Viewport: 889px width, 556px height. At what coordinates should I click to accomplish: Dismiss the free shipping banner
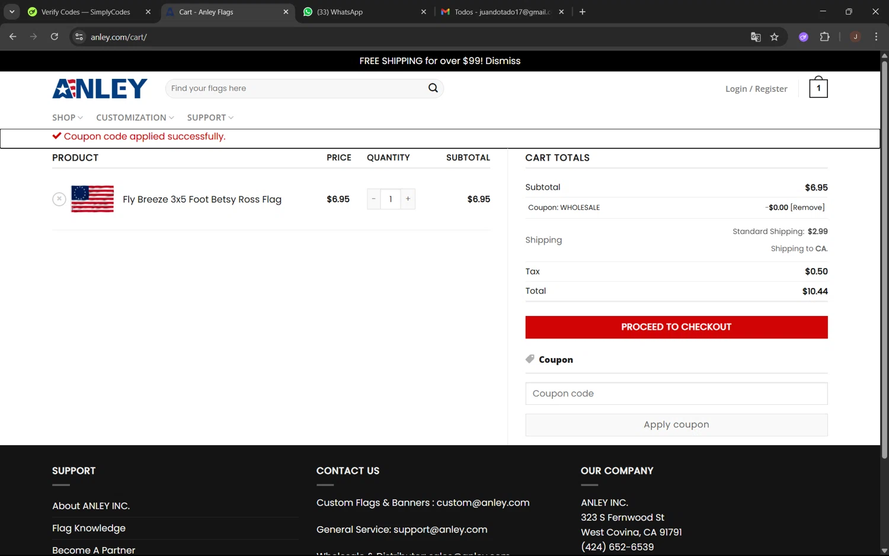click(503, 61)
